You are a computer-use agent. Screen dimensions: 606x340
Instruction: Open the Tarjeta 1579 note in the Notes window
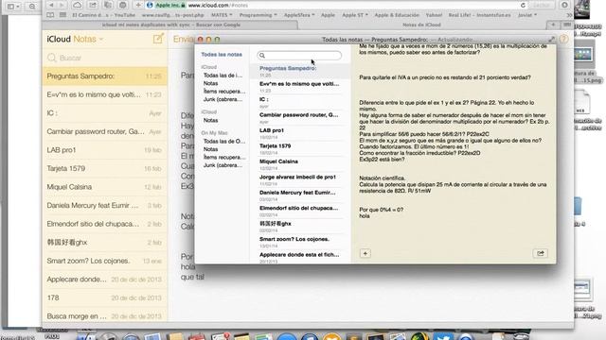pos(300,149)
